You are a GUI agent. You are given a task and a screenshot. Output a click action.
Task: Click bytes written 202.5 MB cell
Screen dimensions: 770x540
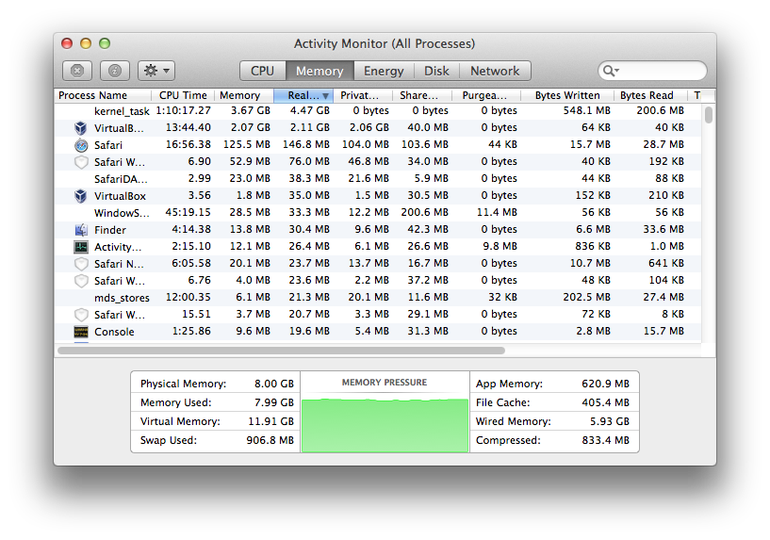pyautogui.click(x=586, y=297)
